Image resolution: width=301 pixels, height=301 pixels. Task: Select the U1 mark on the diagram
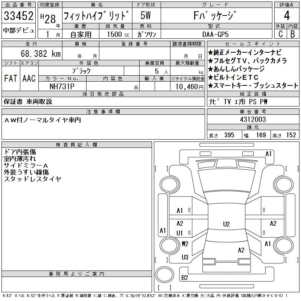pyautogui.click(x=179, y=233)
